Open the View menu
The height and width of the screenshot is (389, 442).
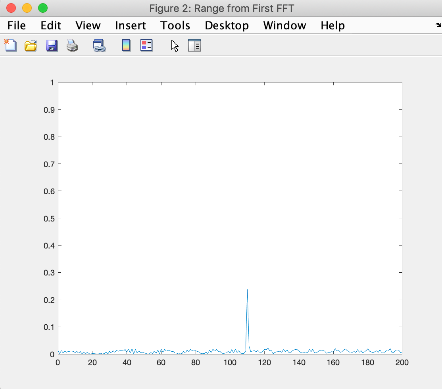[88, 25]
